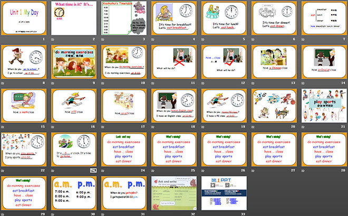The width and height of the screenshot is (348, 216).
Task: Click the animation star icon under slide 9
Action: tap(53, 83)
